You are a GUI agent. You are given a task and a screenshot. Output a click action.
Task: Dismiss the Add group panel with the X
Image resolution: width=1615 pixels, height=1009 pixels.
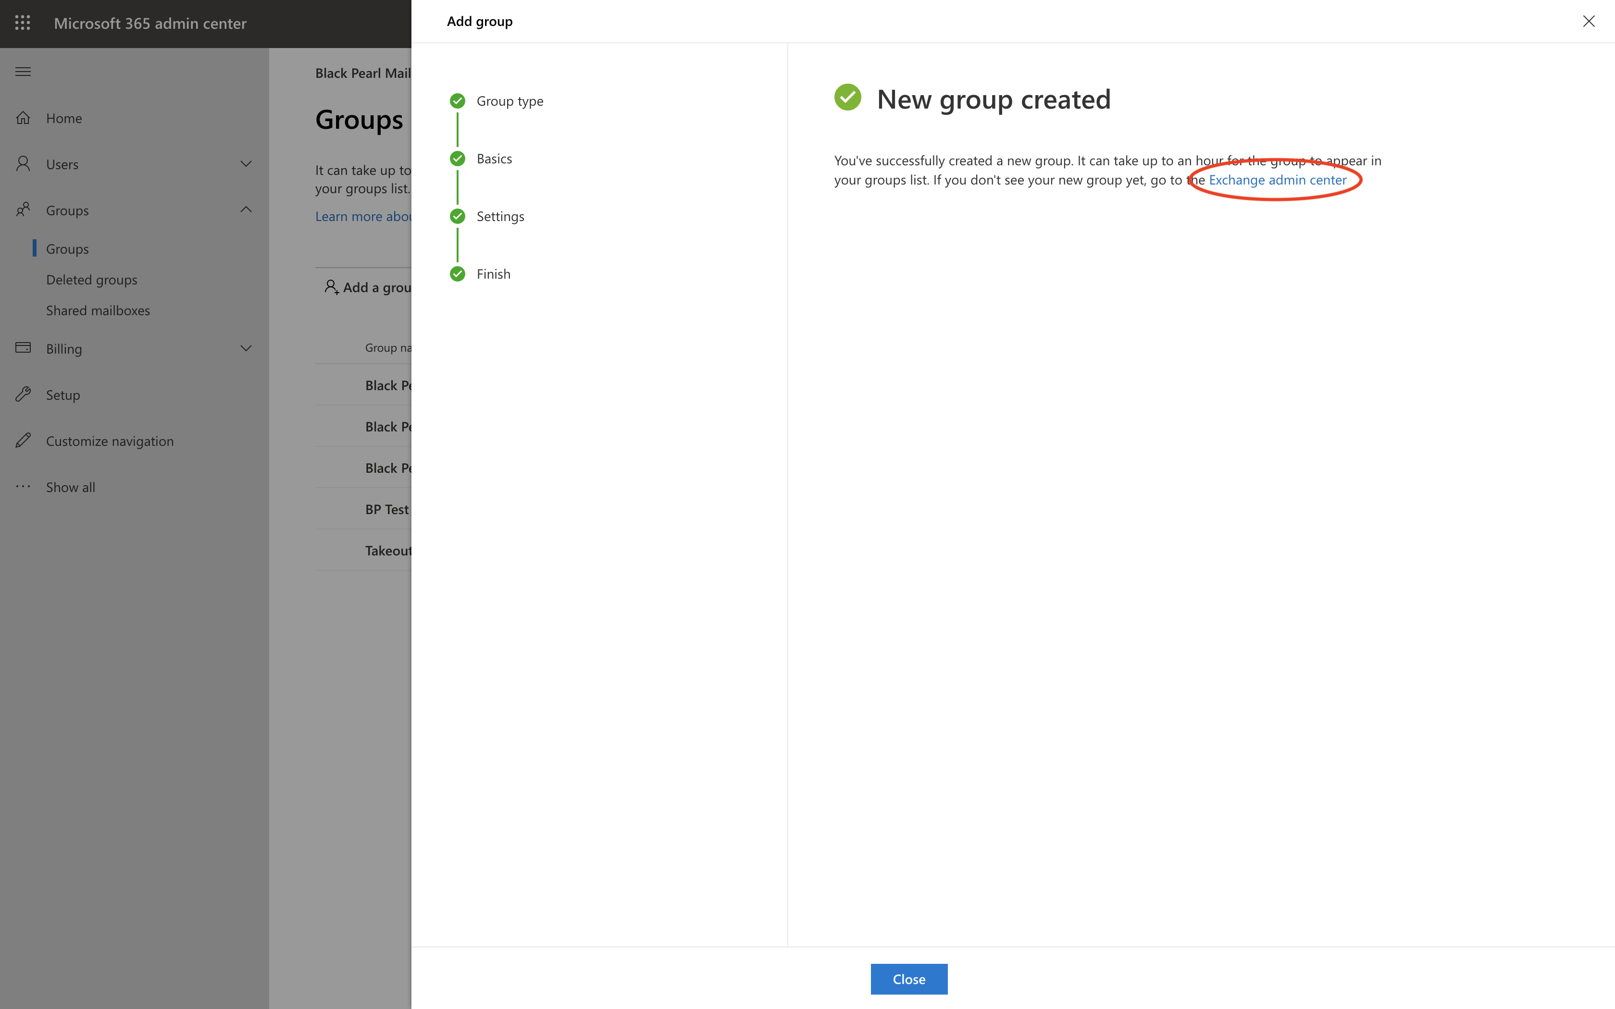pyautogui.click(x=1588, y=21)
